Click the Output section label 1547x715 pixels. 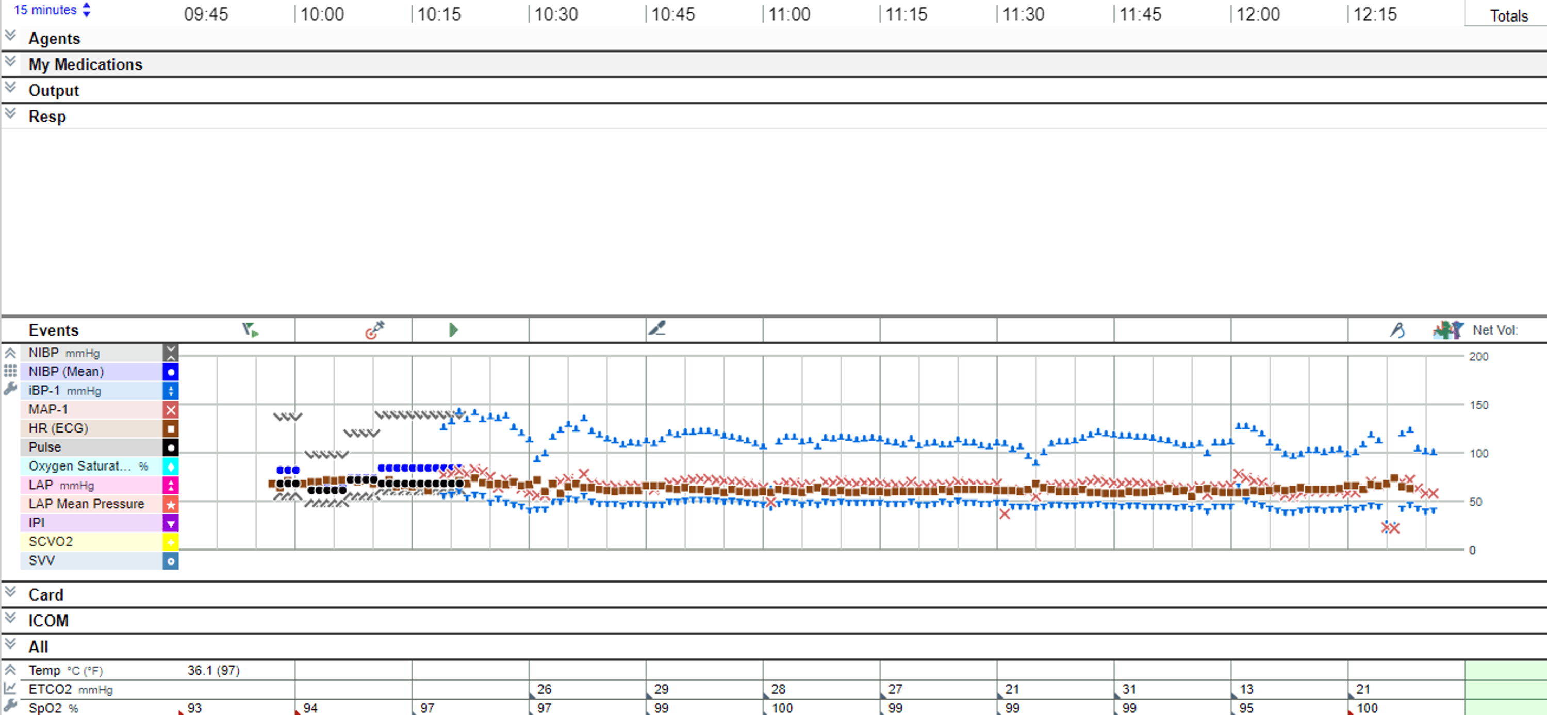pos(54,91)
